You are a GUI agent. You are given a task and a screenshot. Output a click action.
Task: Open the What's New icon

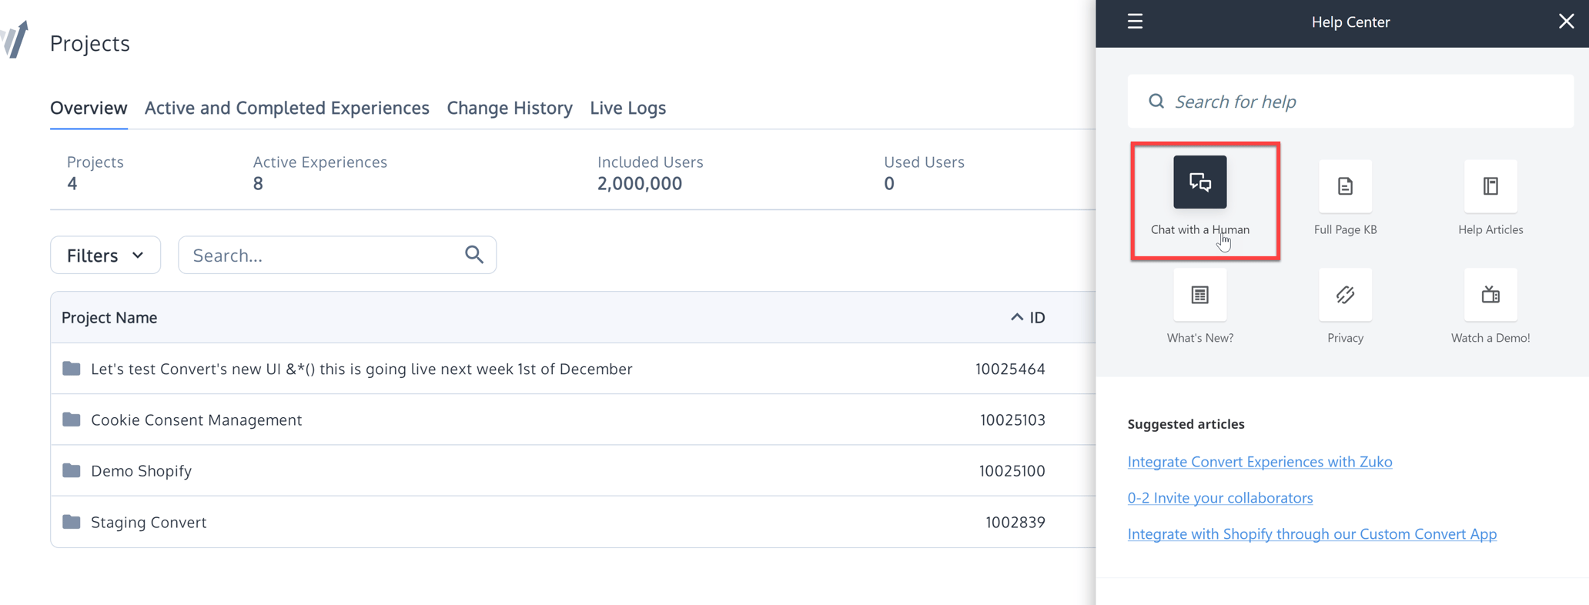pos(1199,295)
